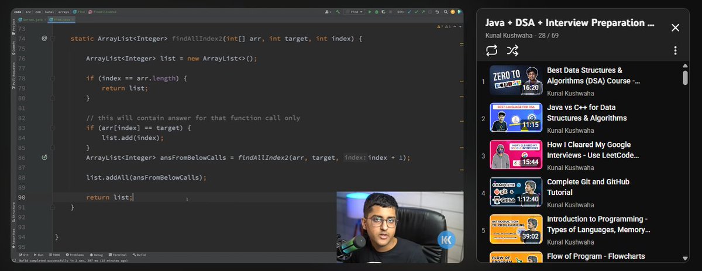The width and height of the screenshot is (702, 271).
Task: Open playlist title 'Java + DSA + Interview Preparation'
Action: click(570, 23)
